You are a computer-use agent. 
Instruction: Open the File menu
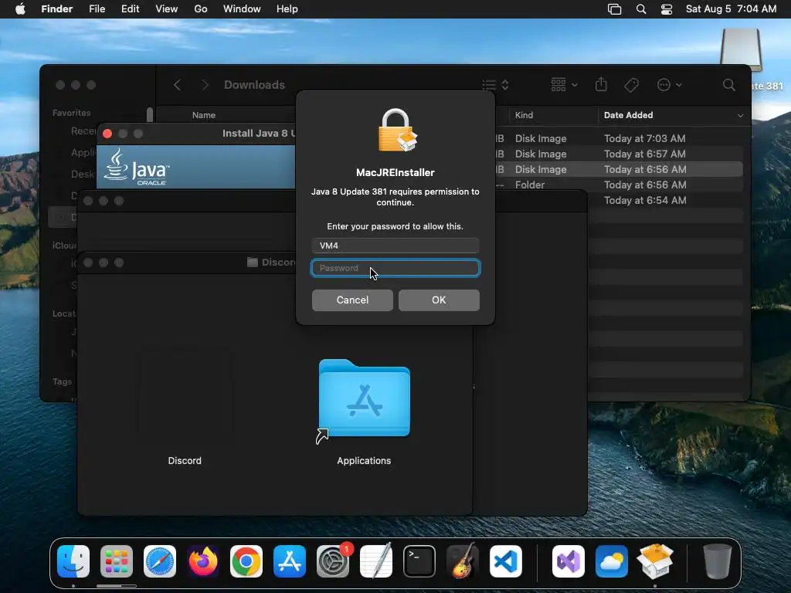tap(97, 9)
